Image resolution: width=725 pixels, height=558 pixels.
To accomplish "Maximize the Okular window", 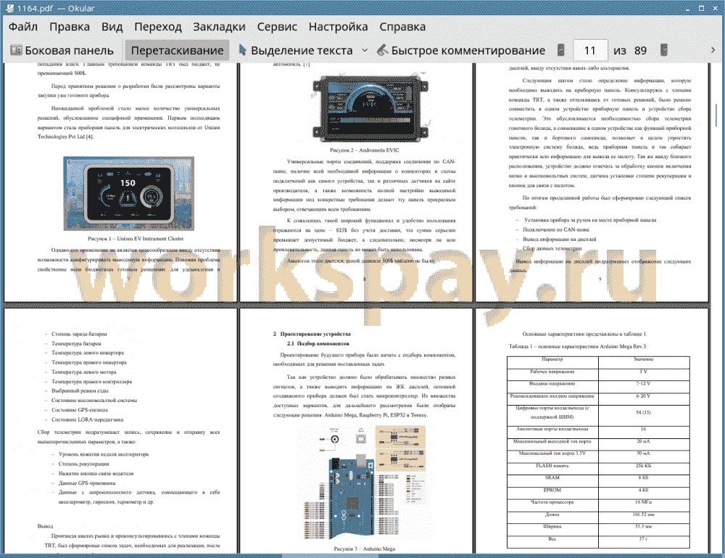I will tap(701, 8).
